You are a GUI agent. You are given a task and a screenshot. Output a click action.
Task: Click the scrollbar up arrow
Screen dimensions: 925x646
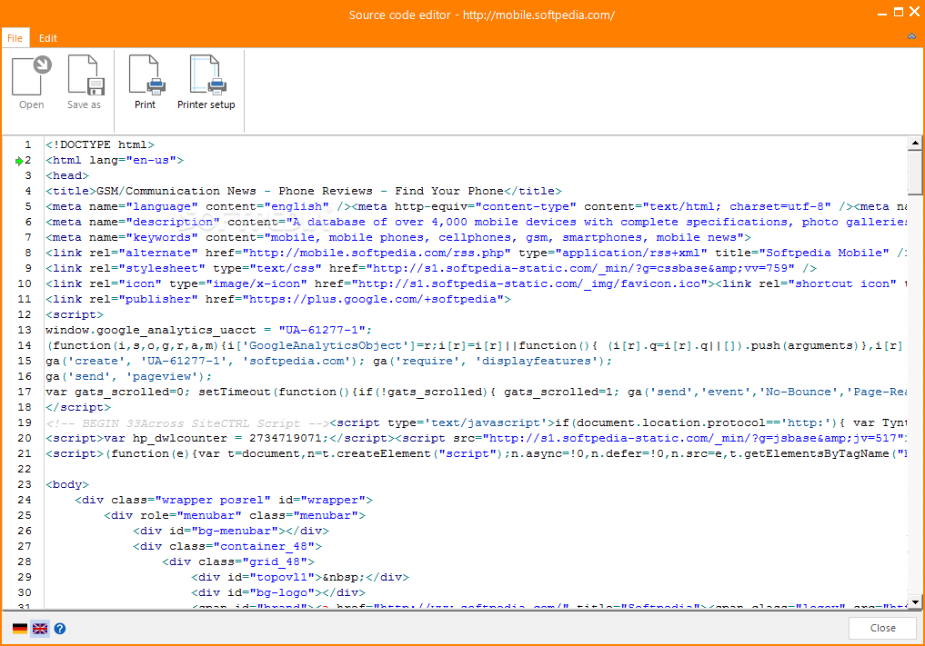914,143
